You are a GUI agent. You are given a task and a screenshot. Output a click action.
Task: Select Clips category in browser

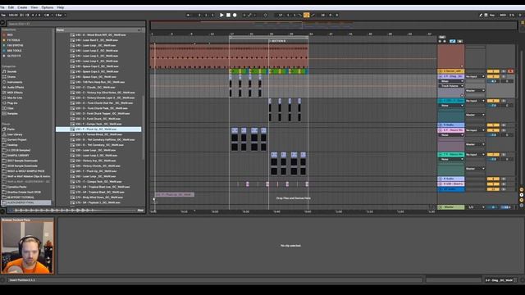[11, 108]
